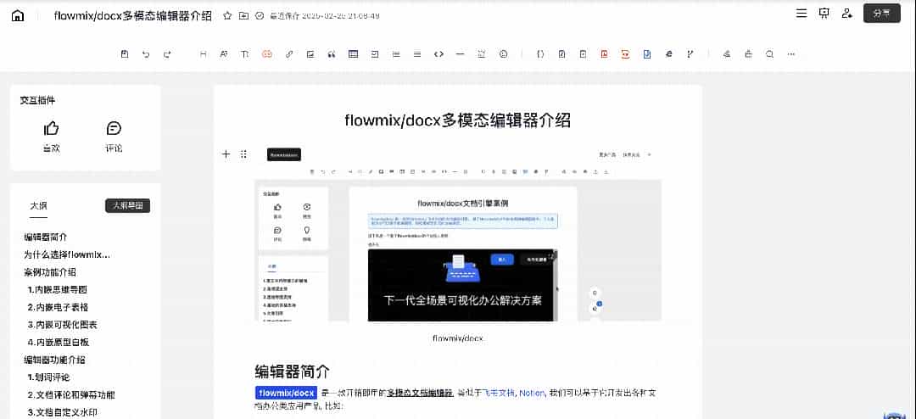916x419 pixels.
Task: Open the Notion link
Action: [x=532, y=393]
